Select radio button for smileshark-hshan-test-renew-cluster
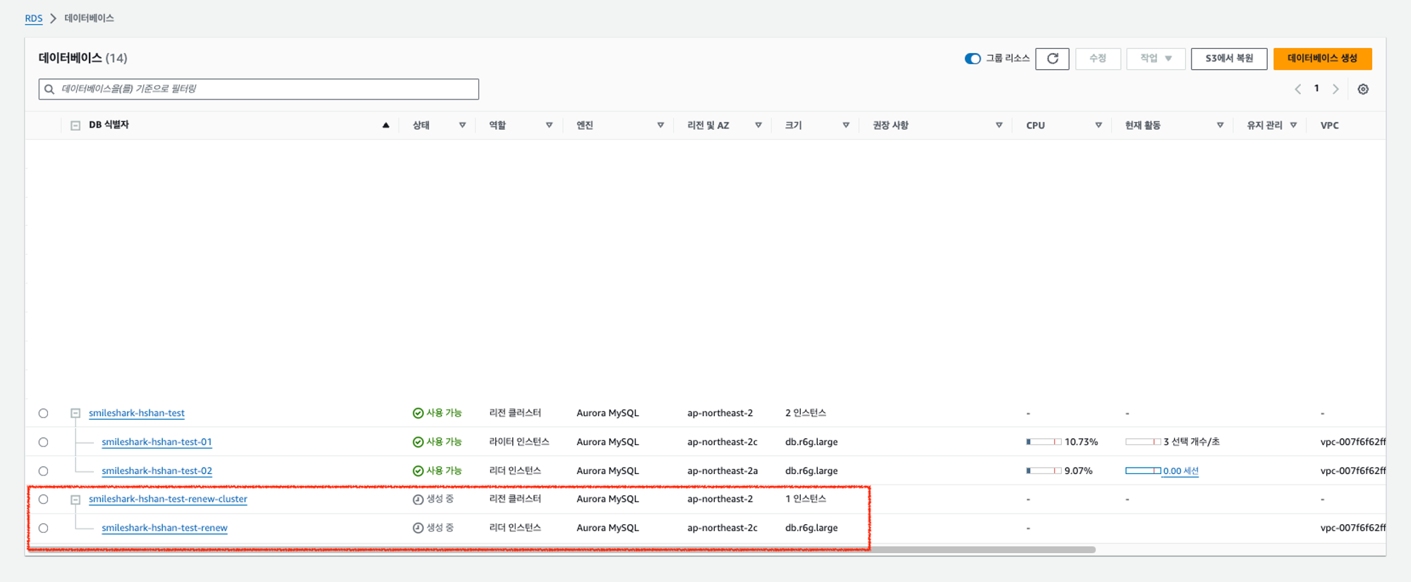 (44, 499)
